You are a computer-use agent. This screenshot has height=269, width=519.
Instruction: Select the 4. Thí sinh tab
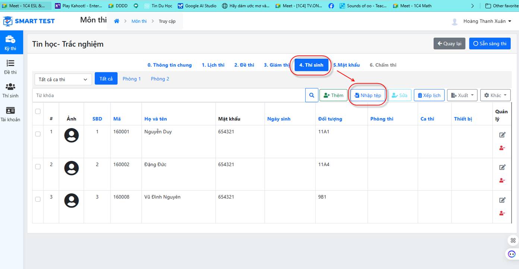click(x=311, y=65)
